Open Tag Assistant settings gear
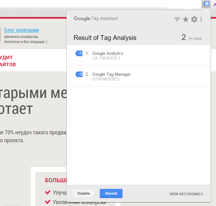Image resolution: width=216 pixels, height=206 pixels. [194, 19]
